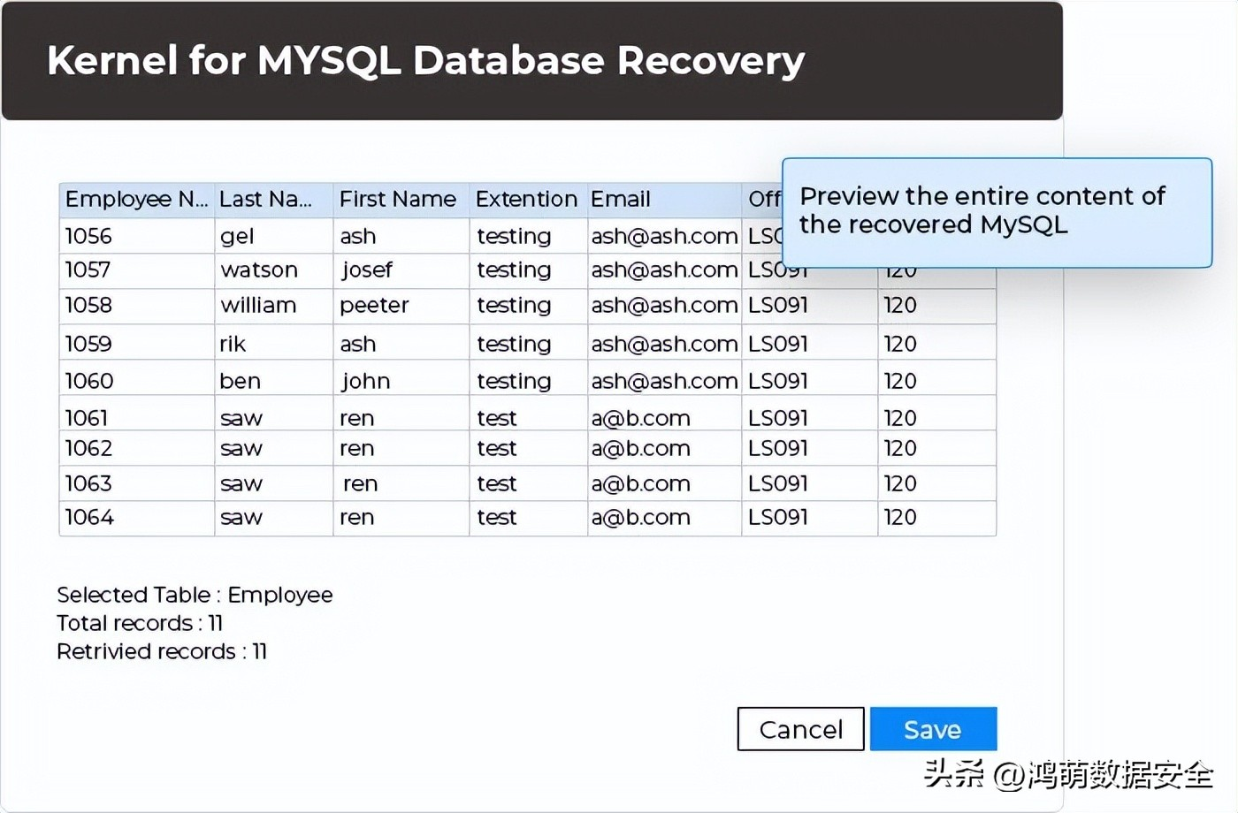Click 'testing' cell in row 1057
The height and width of the screenshot is (813, 1238).
point(529,270)
